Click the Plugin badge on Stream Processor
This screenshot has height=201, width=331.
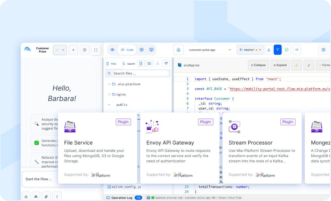click(x=288, y=122)
